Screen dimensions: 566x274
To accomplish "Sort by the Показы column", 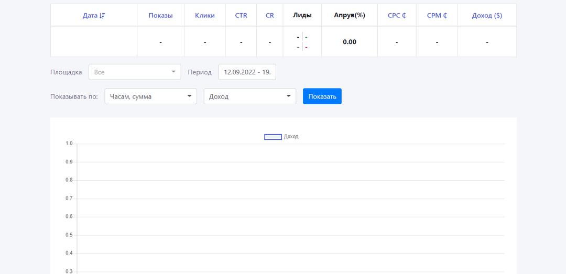I will (x=160, y=16).
